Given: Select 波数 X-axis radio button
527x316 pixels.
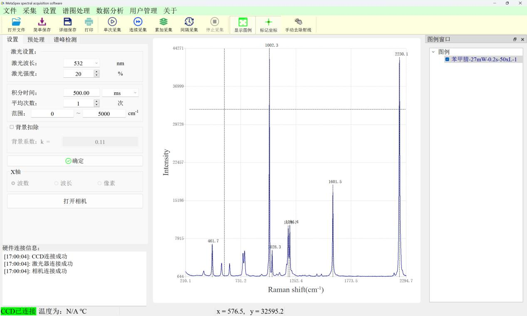Looking at the screenshot, I should point(13,183).
